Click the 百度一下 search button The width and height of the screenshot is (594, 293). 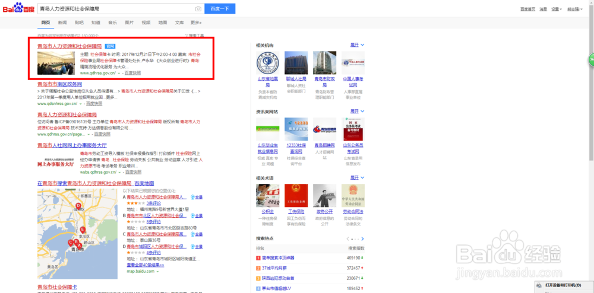pyautogui.click(x=220, y=9)
